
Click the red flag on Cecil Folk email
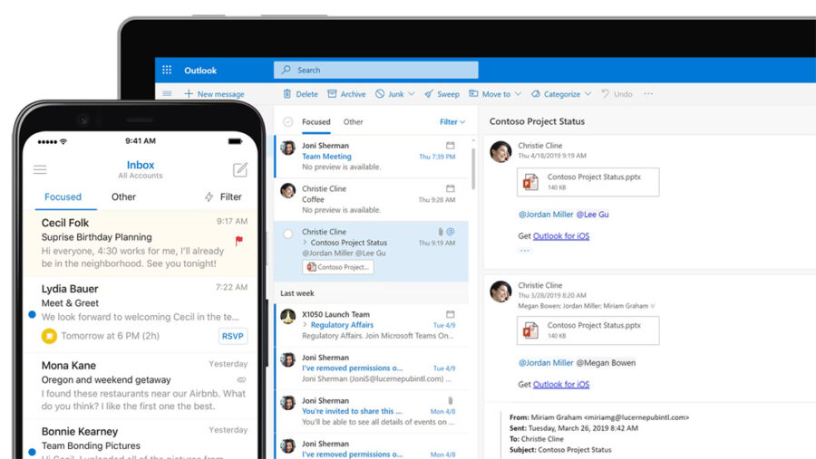coord(238,241)
